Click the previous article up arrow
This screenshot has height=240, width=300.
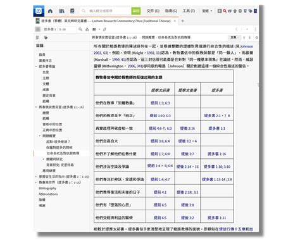click(x=244, y=37)
